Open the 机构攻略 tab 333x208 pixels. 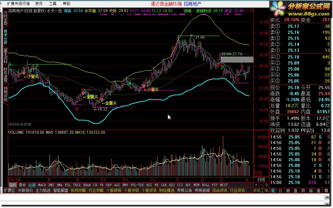coord(78,191)
